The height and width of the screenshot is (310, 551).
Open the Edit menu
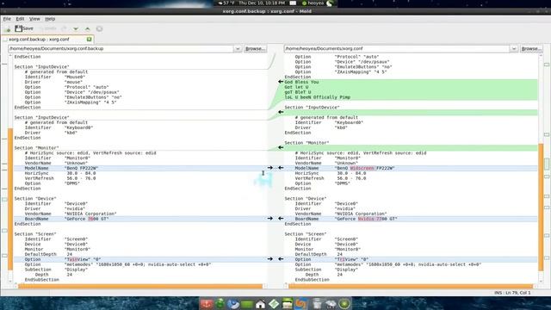20,19
